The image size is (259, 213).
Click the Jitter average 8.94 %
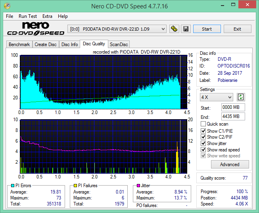181,192
